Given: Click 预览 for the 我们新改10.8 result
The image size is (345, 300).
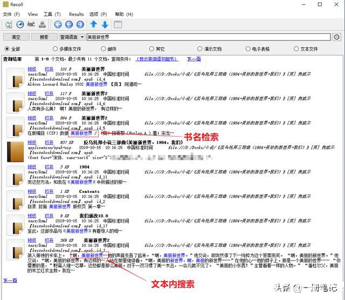Looking at the screenshot, I should pyautogui.click(x=32, y=215).
